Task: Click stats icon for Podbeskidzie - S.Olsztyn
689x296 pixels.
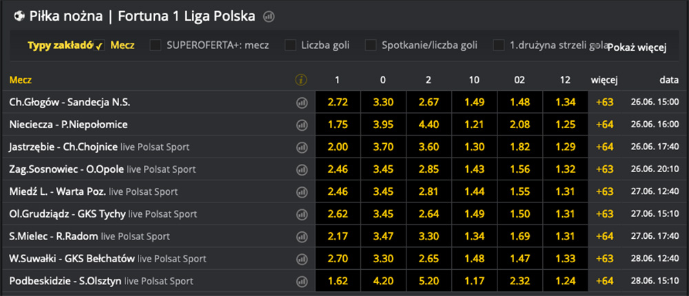Action: coord(301,282)
